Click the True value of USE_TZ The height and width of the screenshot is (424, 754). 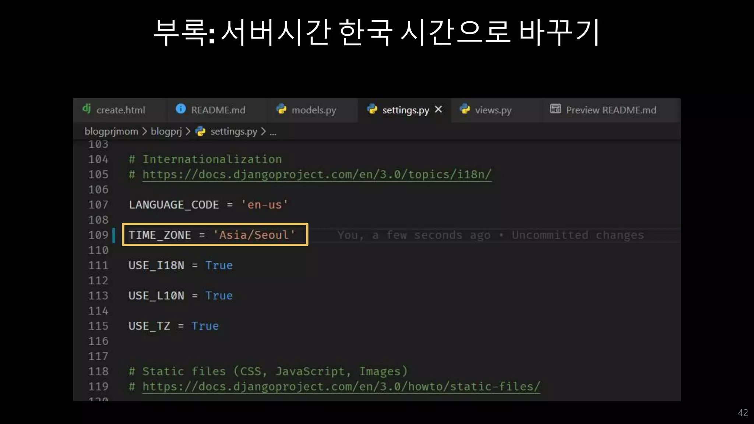pyautogui.click(x=205, y=326)
